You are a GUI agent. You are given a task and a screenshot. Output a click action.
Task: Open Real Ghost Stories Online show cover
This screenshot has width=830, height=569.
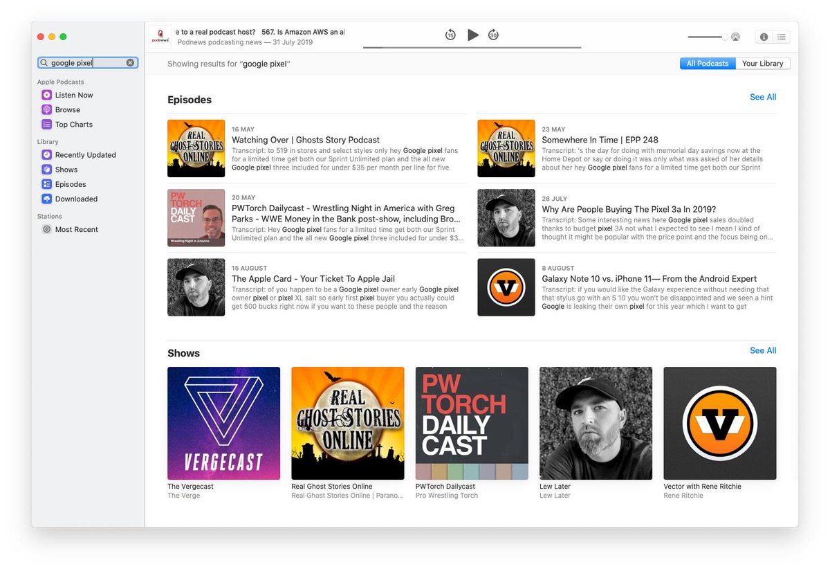coord(348,423)
